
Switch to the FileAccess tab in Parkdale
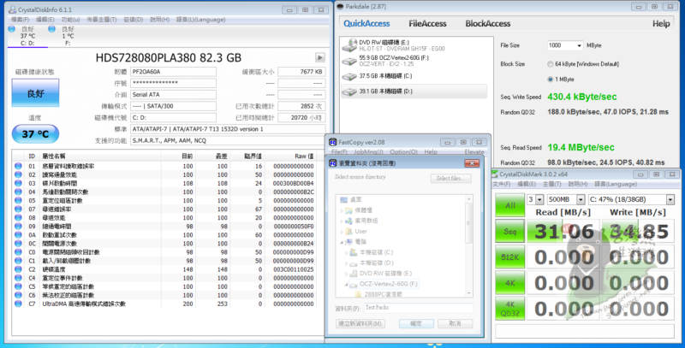(x=427, y=24)
